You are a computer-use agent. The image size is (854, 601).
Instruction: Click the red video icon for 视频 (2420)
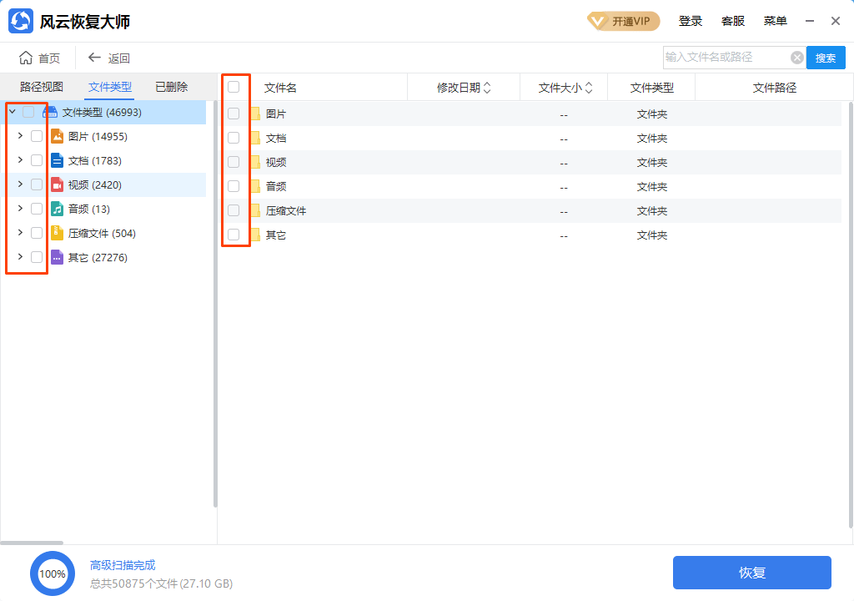(58, 184)
